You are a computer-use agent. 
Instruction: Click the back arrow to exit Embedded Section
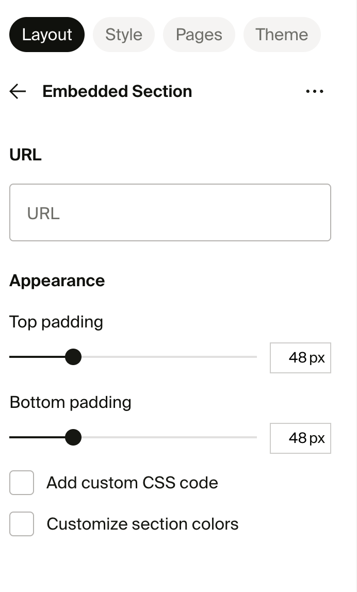click(18, 91)
